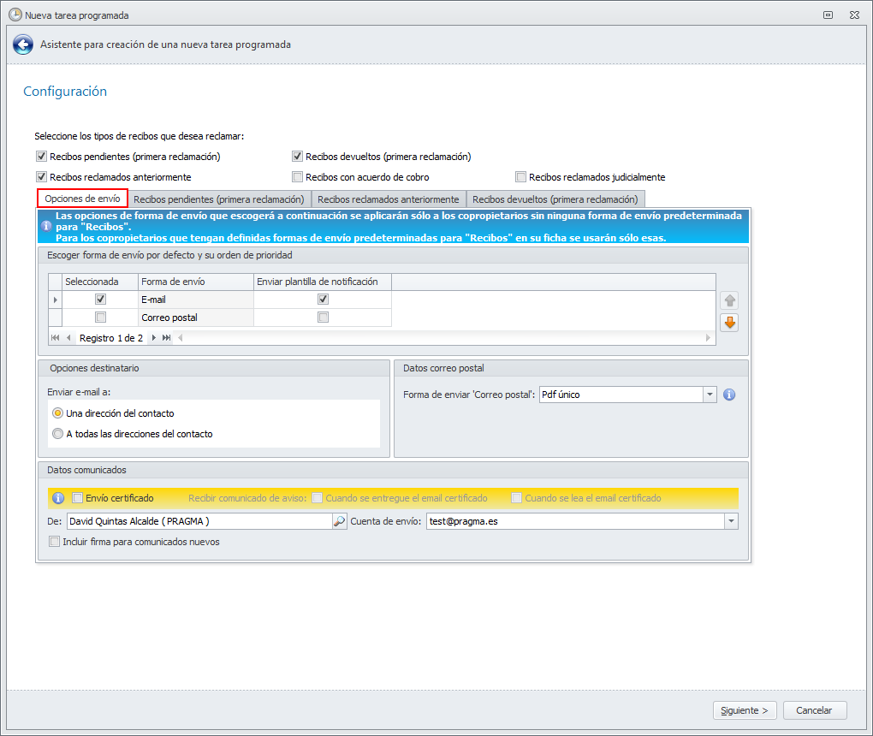The width and height of the screenshot is (873, 736).
Task: Toggle notification template checkbox for Correo postal
Action: 323,318
